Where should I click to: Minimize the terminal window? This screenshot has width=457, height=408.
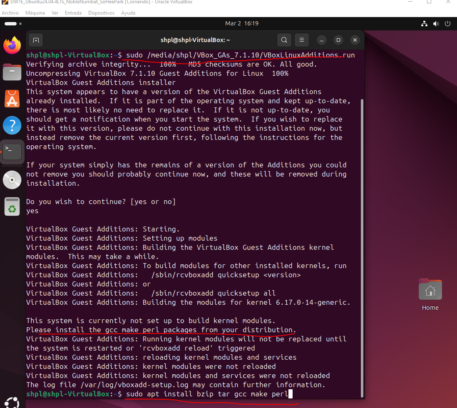point(322,40)
